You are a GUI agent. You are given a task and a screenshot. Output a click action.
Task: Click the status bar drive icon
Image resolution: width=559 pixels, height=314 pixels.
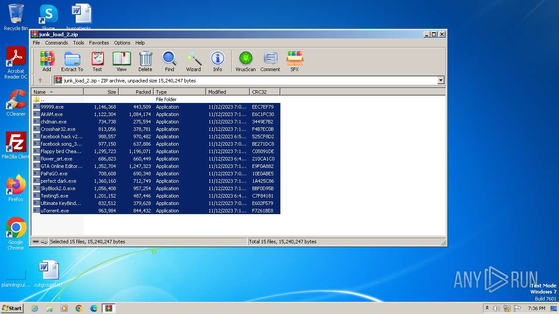pyautogui.click(x=36, y=242)
